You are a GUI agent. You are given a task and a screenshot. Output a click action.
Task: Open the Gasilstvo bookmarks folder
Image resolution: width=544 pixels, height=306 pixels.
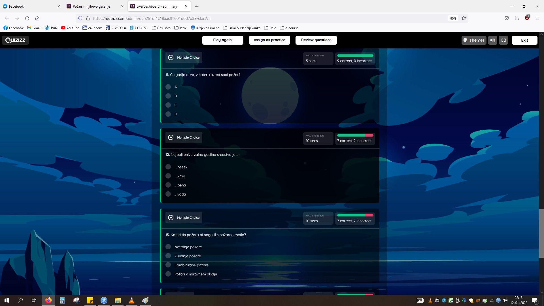pos(161,28)
